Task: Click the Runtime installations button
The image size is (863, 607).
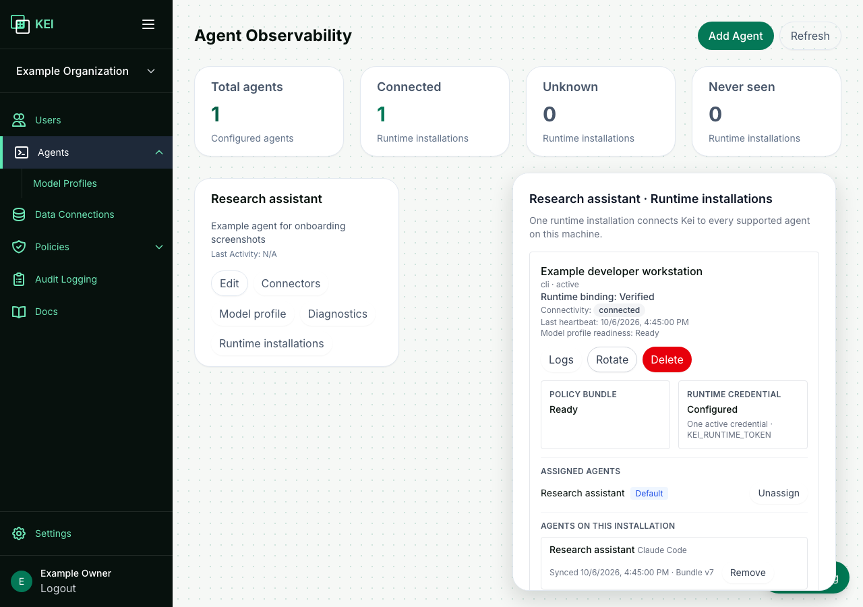Action: [272, 343]
